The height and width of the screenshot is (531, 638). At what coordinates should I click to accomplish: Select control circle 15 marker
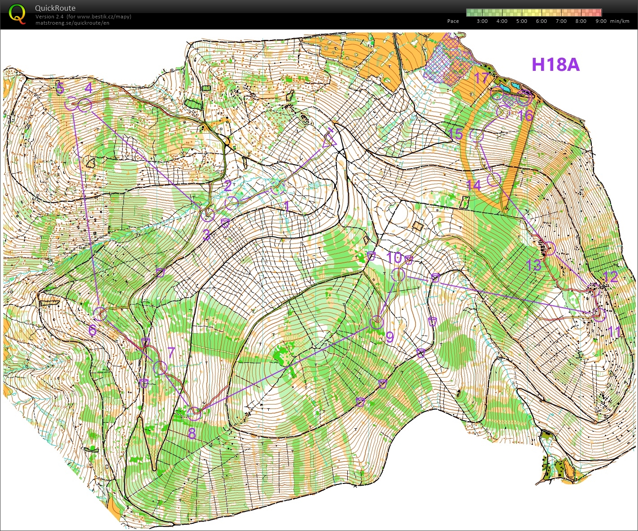[x=476, y=135]
